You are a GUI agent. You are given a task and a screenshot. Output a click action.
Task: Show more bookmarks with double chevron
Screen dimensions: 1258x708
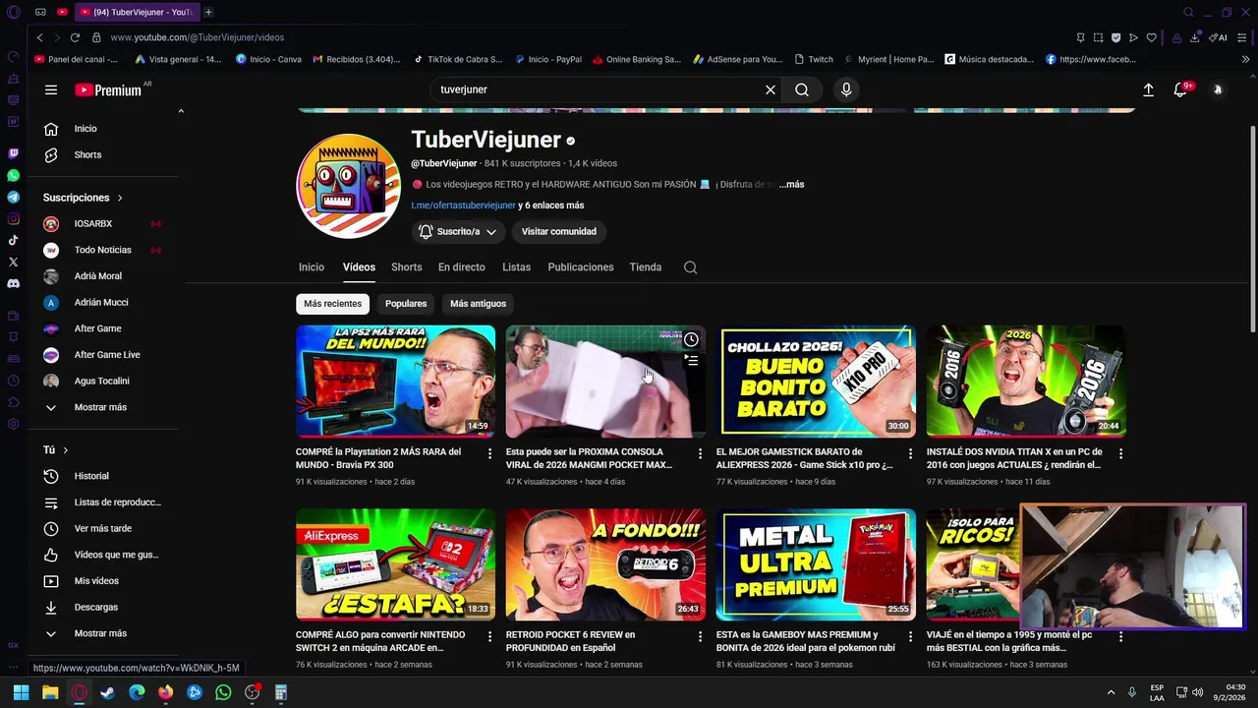[x=1245, y=59]
